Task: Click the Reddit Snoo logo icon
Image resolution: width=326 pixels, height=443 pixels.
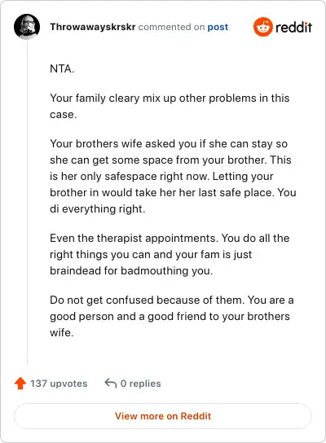Action: [x=263, y=27]
